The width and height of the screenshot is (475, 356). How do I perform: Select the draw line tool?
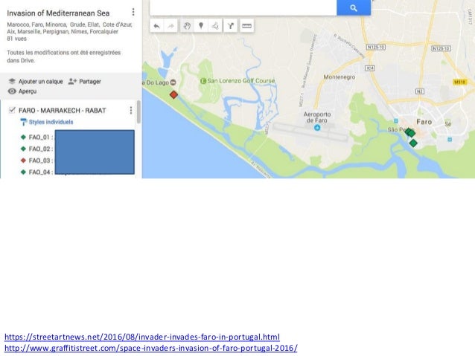point(215,26)
